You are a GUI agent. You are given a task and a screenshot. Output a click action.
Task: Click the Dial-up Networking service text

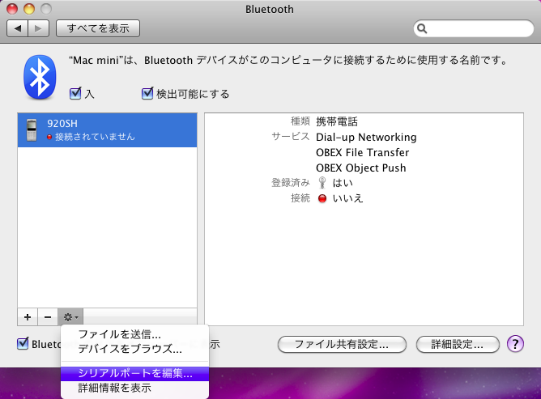click(366, 138)
